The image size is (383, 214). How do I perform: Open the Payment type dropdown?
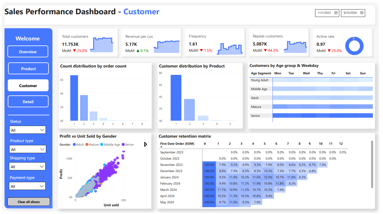click(x=27, y=186)
